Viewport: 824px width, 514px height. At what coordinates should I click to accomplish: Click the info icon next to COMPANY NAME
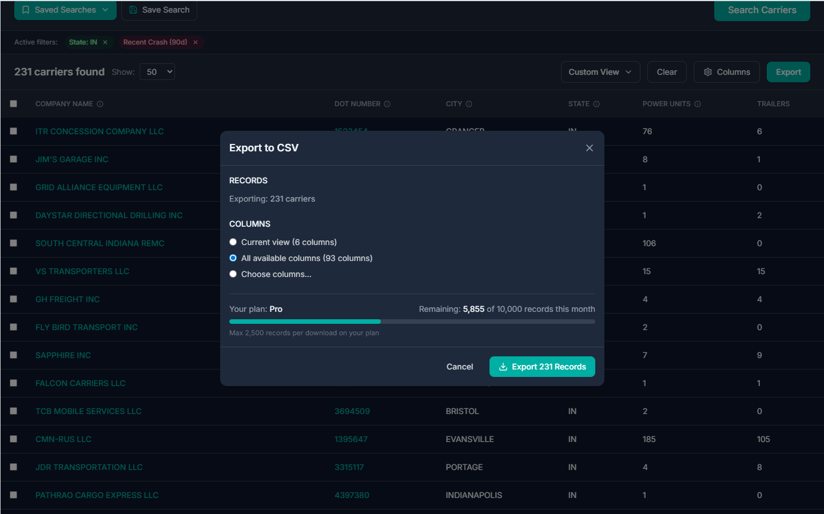tap(101, 104)
